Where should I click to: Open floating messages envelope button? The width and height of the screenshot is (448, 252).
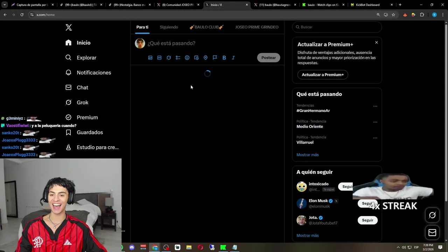pos(432,233)
